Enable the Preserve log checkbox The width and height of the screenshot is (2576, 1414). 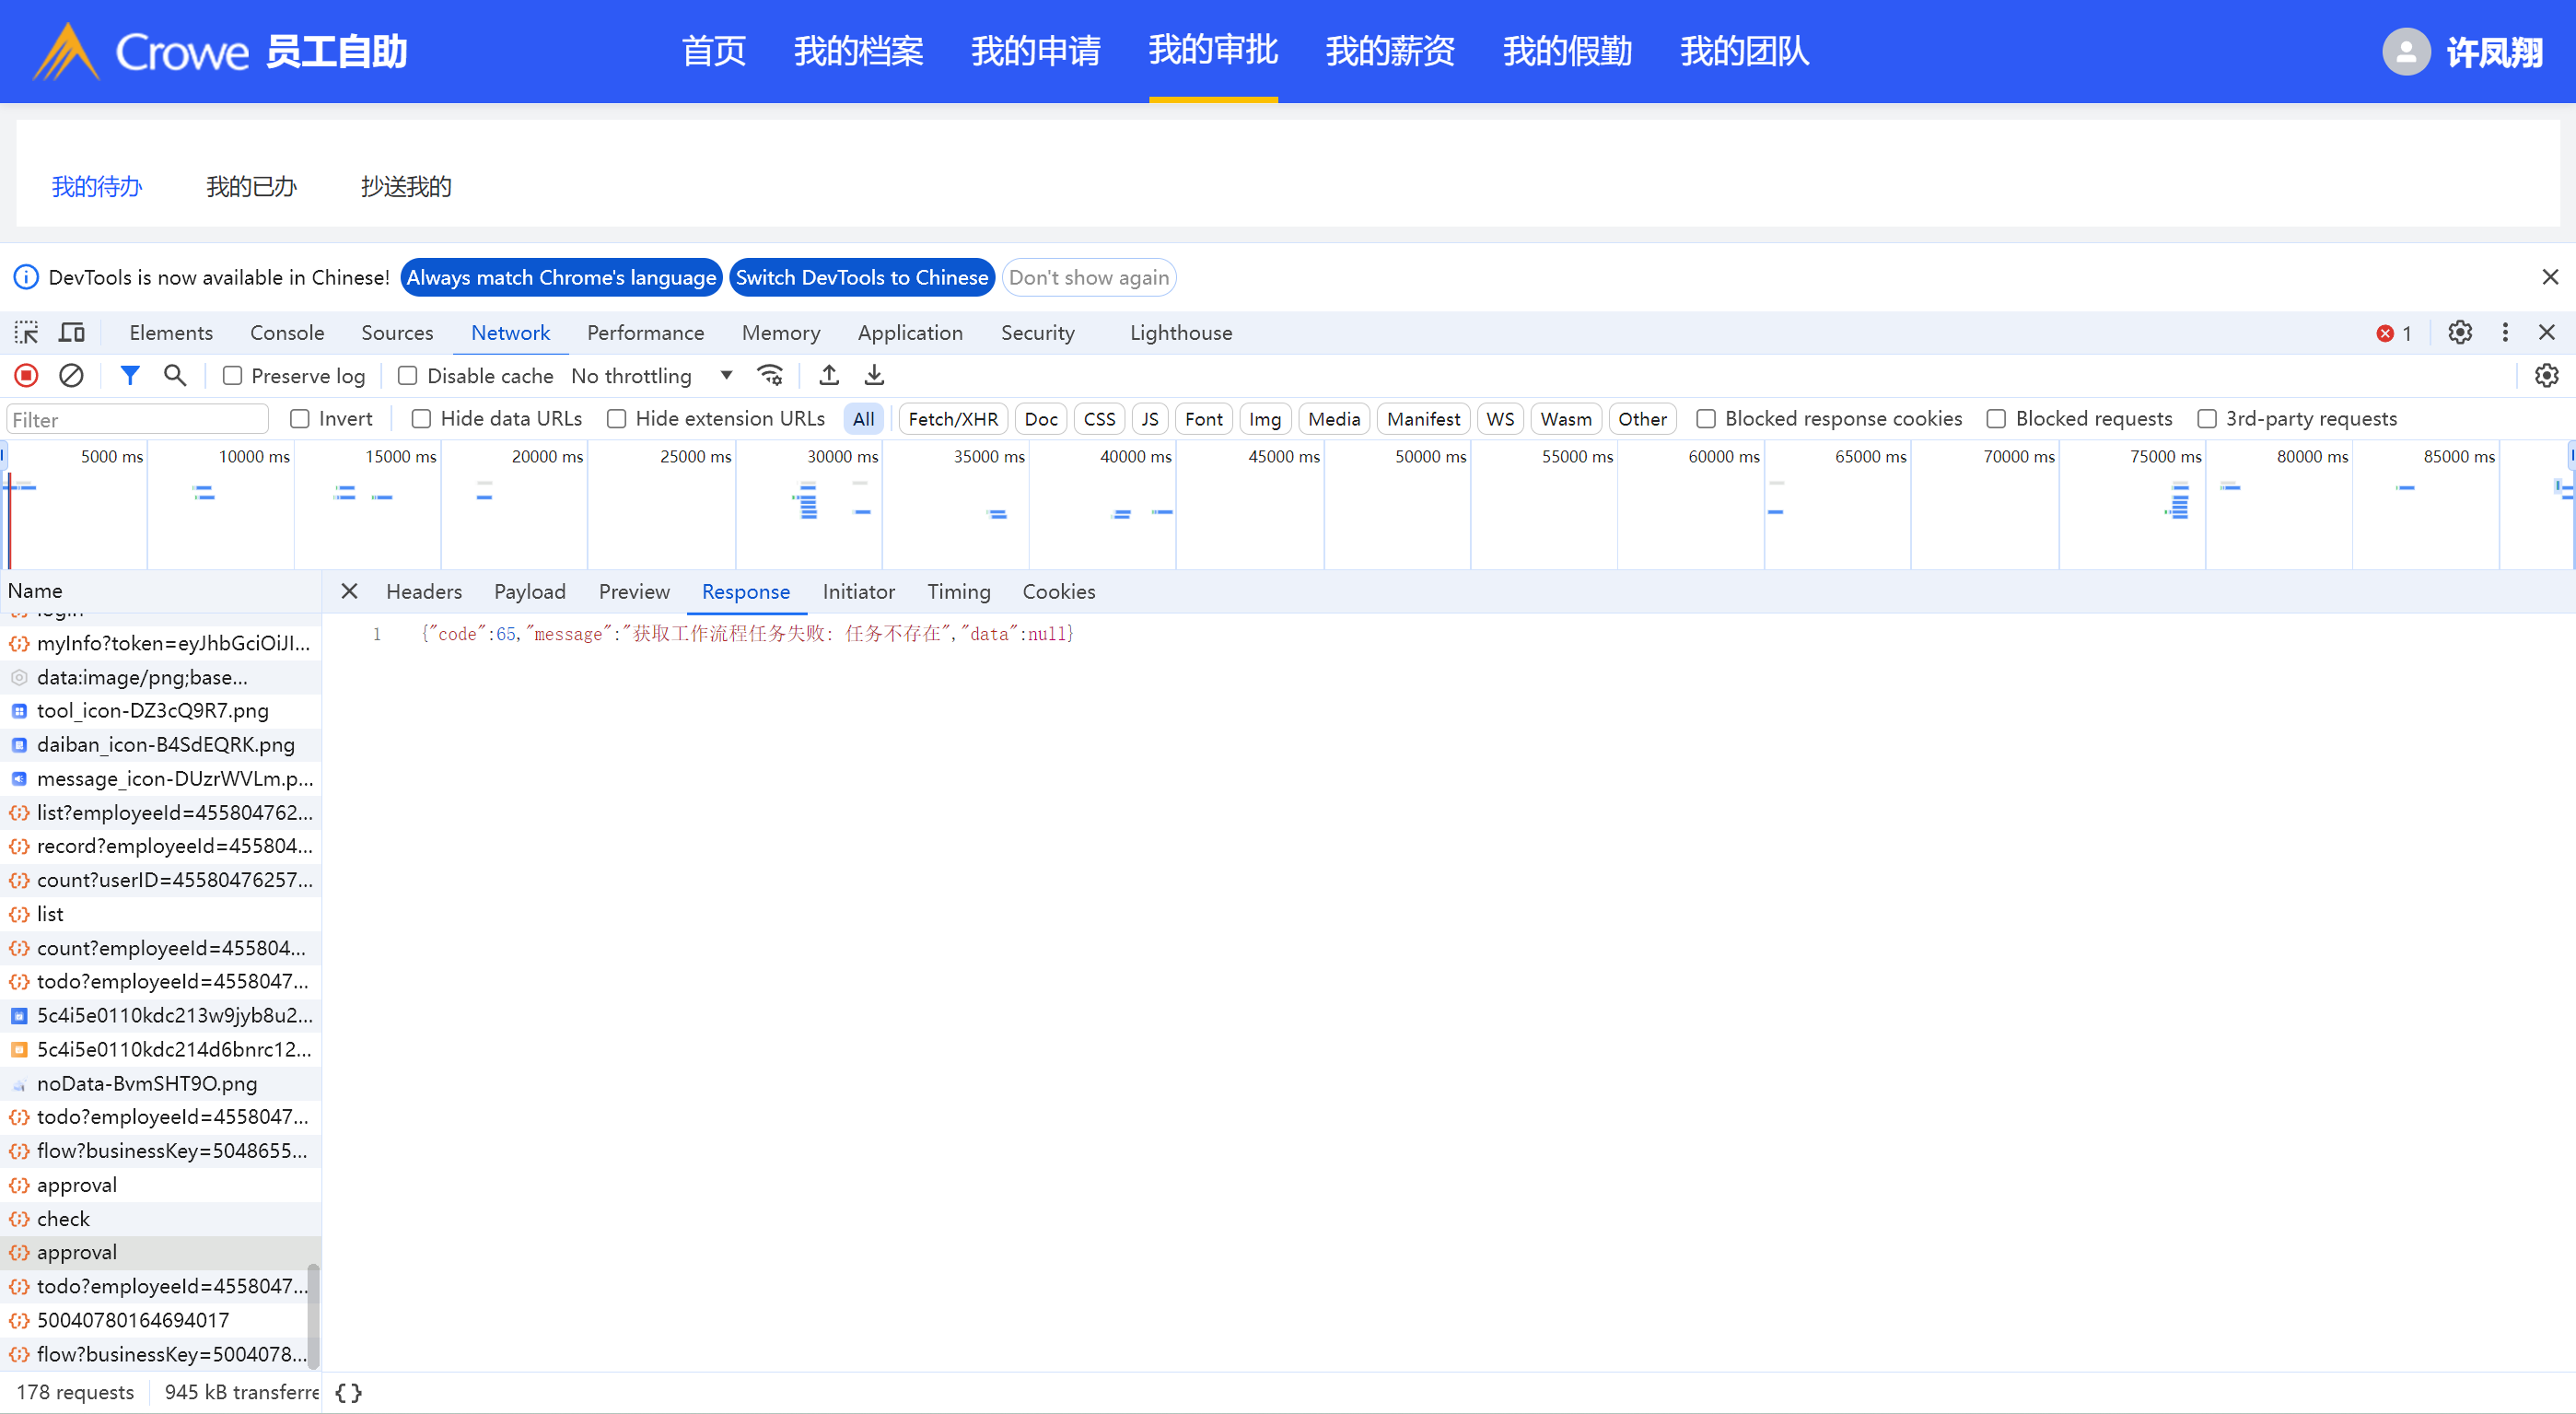233,376
